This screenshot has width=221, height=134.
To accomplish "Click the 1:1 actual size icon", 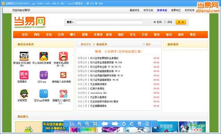I will click(72, 124).
